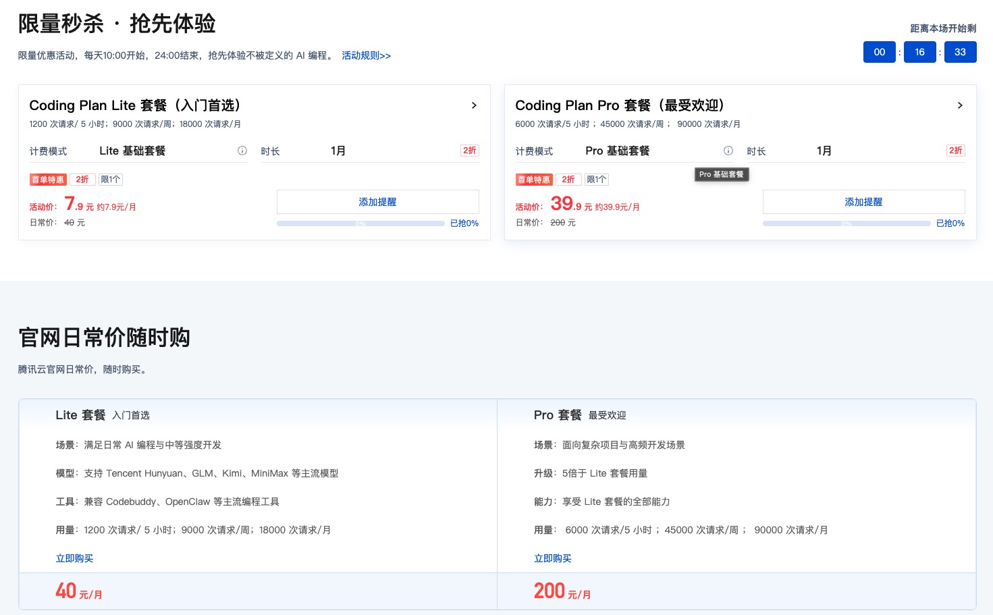Click the info icon beside Lite 基础套餐
The width and height of the screenshot is (993, 615).
242,151
